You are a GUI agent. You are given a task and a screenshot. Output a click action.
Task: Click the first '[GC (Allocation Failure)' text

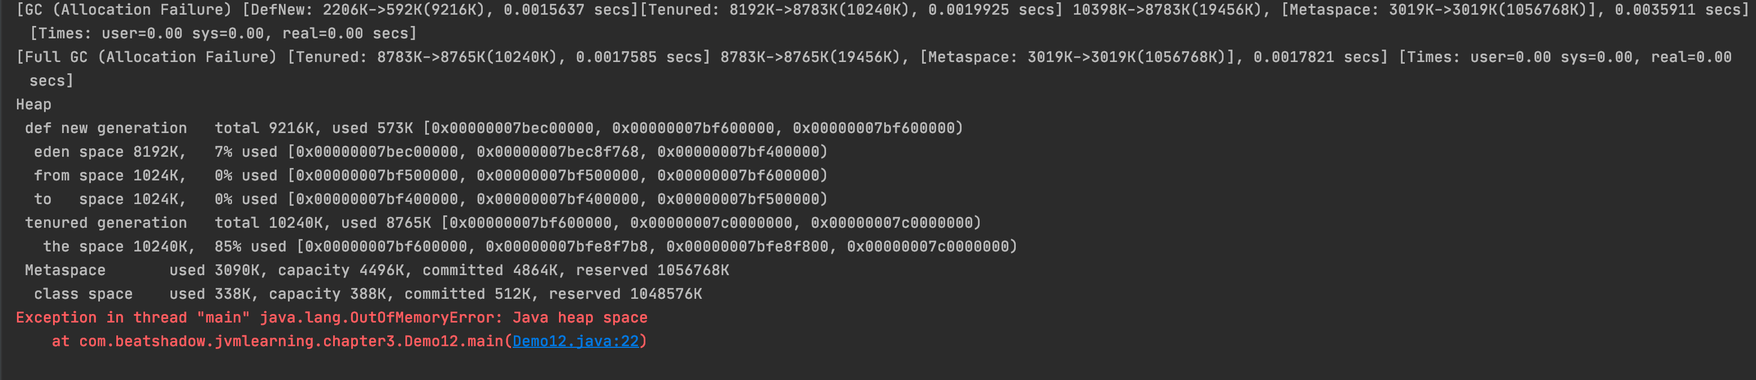(x=124, y=10)
